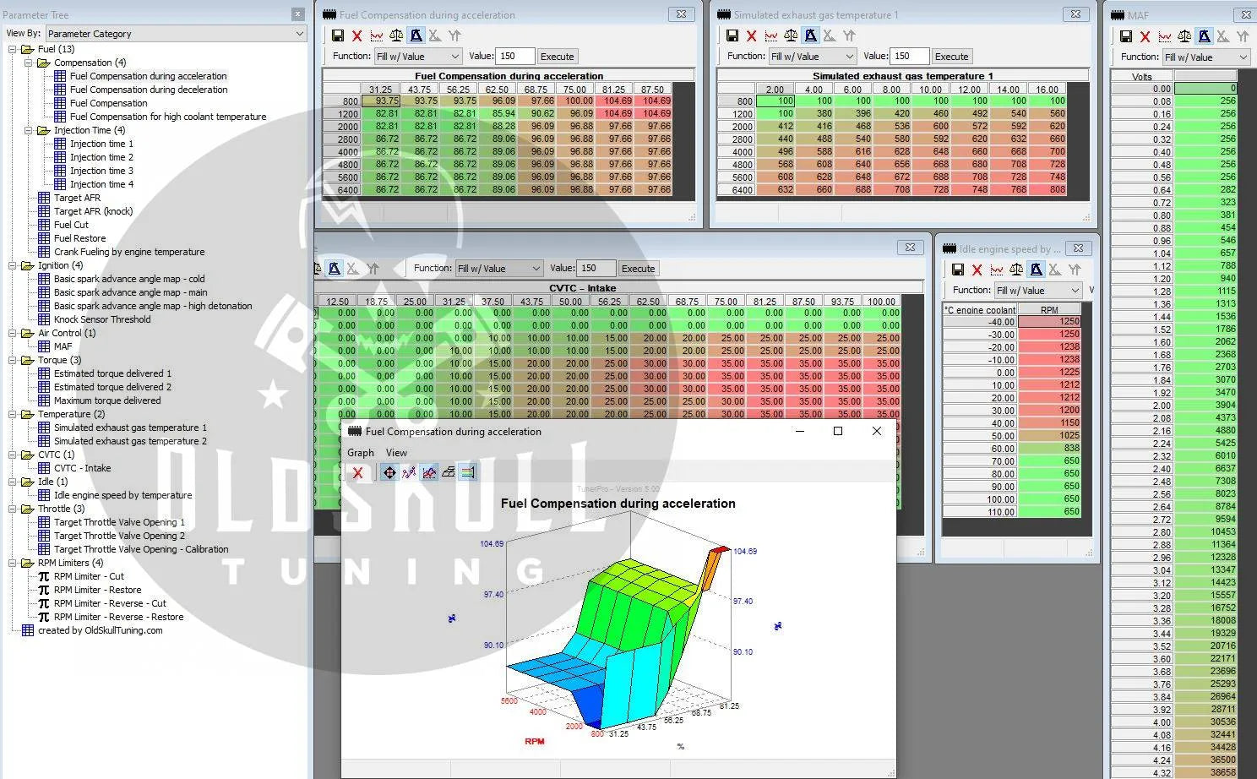The height and width of the screenshot is (779, 1257).
Task: Select red 104.69 cell in 800 RPM row
Action: 618,101
